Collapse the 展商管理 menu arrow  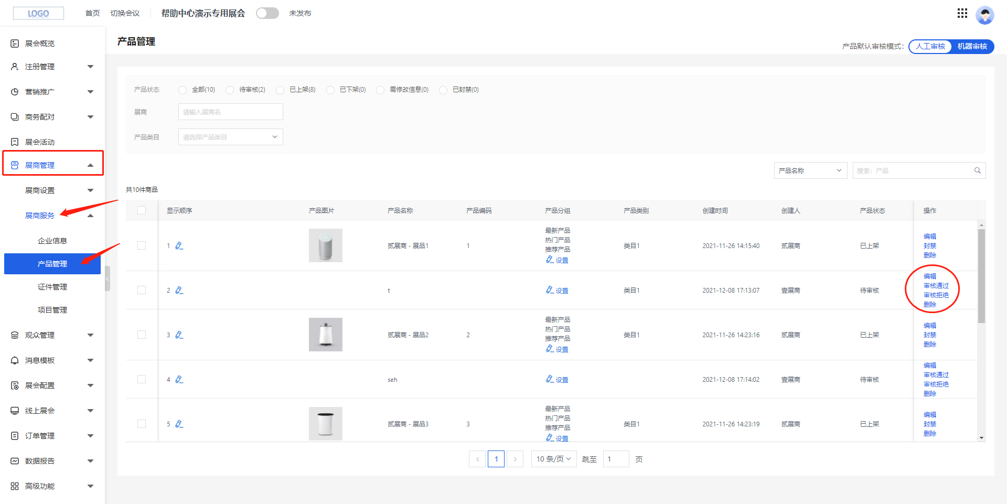pos(90,165)
